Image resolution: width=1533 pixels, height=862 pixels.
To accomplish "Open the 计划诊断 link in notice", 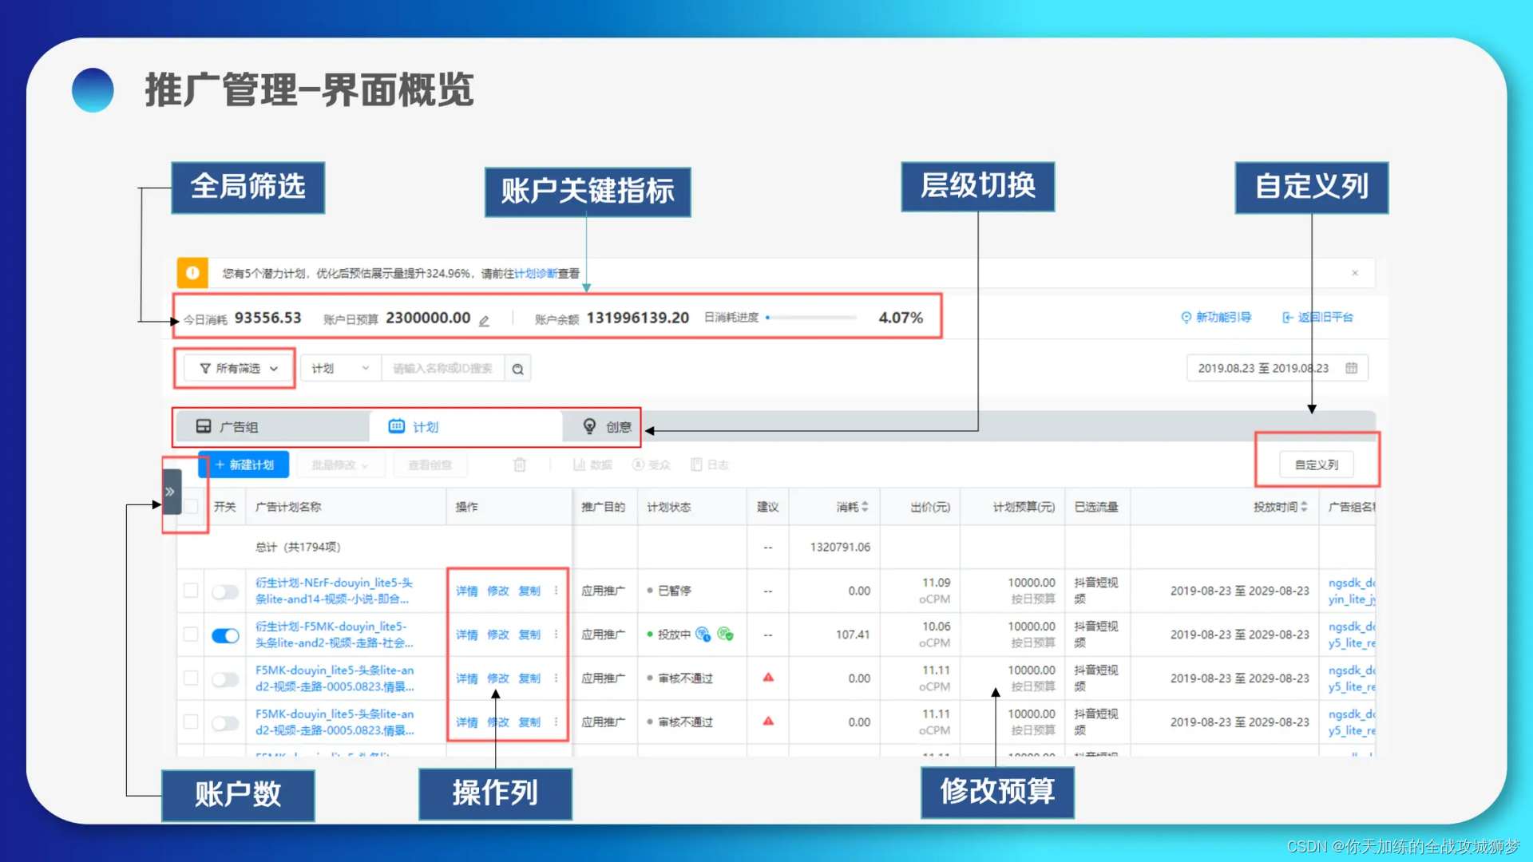I will pyautogui.click(x=536, y=274).
